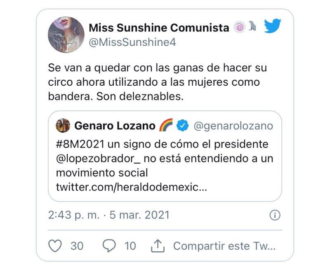Click the 30 likes count
Viewport: 330px width, 272px height.
pos(77,246)
